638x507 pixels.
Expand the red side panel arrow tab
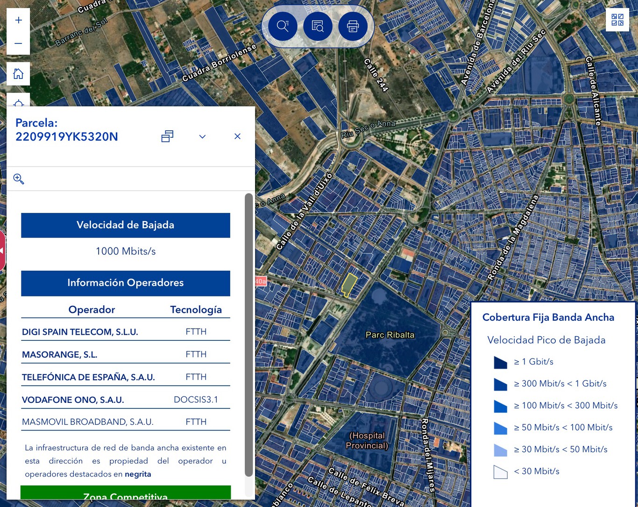coord(2,251)
